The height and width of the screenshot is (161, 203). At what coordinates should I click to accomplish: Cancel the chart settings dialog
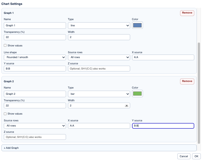[184, 156]
